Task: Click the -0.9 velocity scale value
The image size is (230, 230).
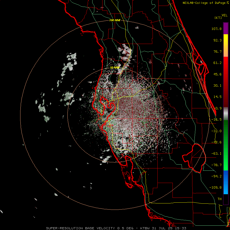Action: point(217,108)
